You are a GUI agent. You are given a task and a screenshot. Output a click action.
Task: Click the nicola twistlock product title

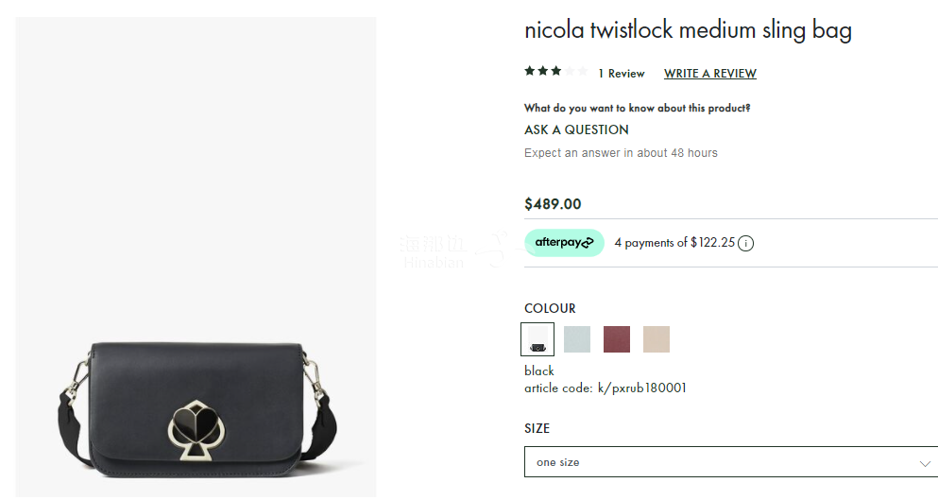click(688, 30)
